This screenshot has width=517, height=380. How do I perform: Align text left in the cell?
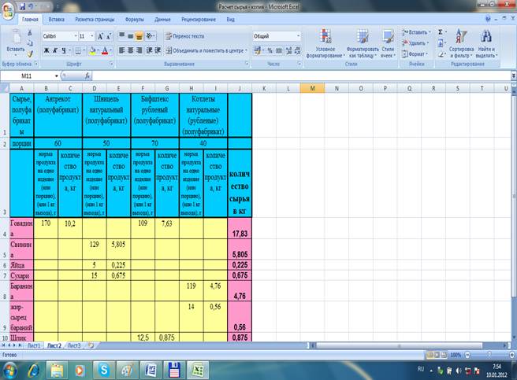(x=121, y=50)
